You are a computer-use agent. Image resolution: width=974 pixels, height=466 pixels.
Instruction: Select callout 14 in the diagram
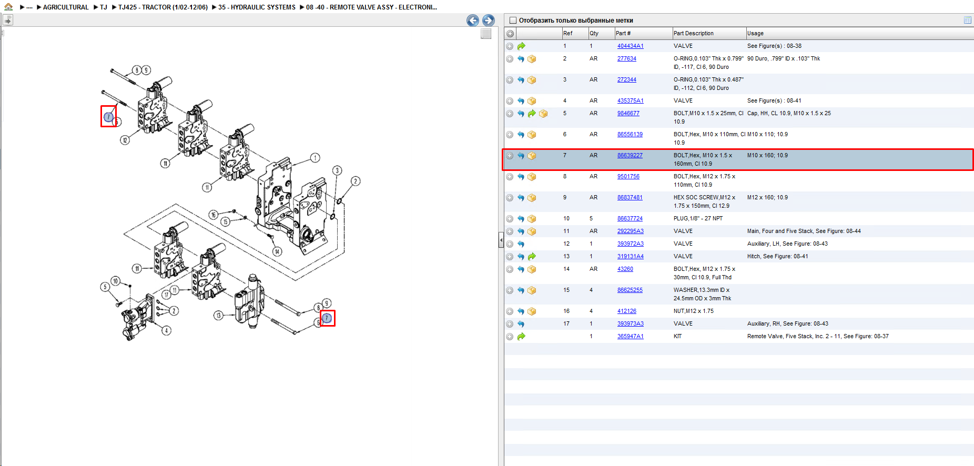[277, 251]
